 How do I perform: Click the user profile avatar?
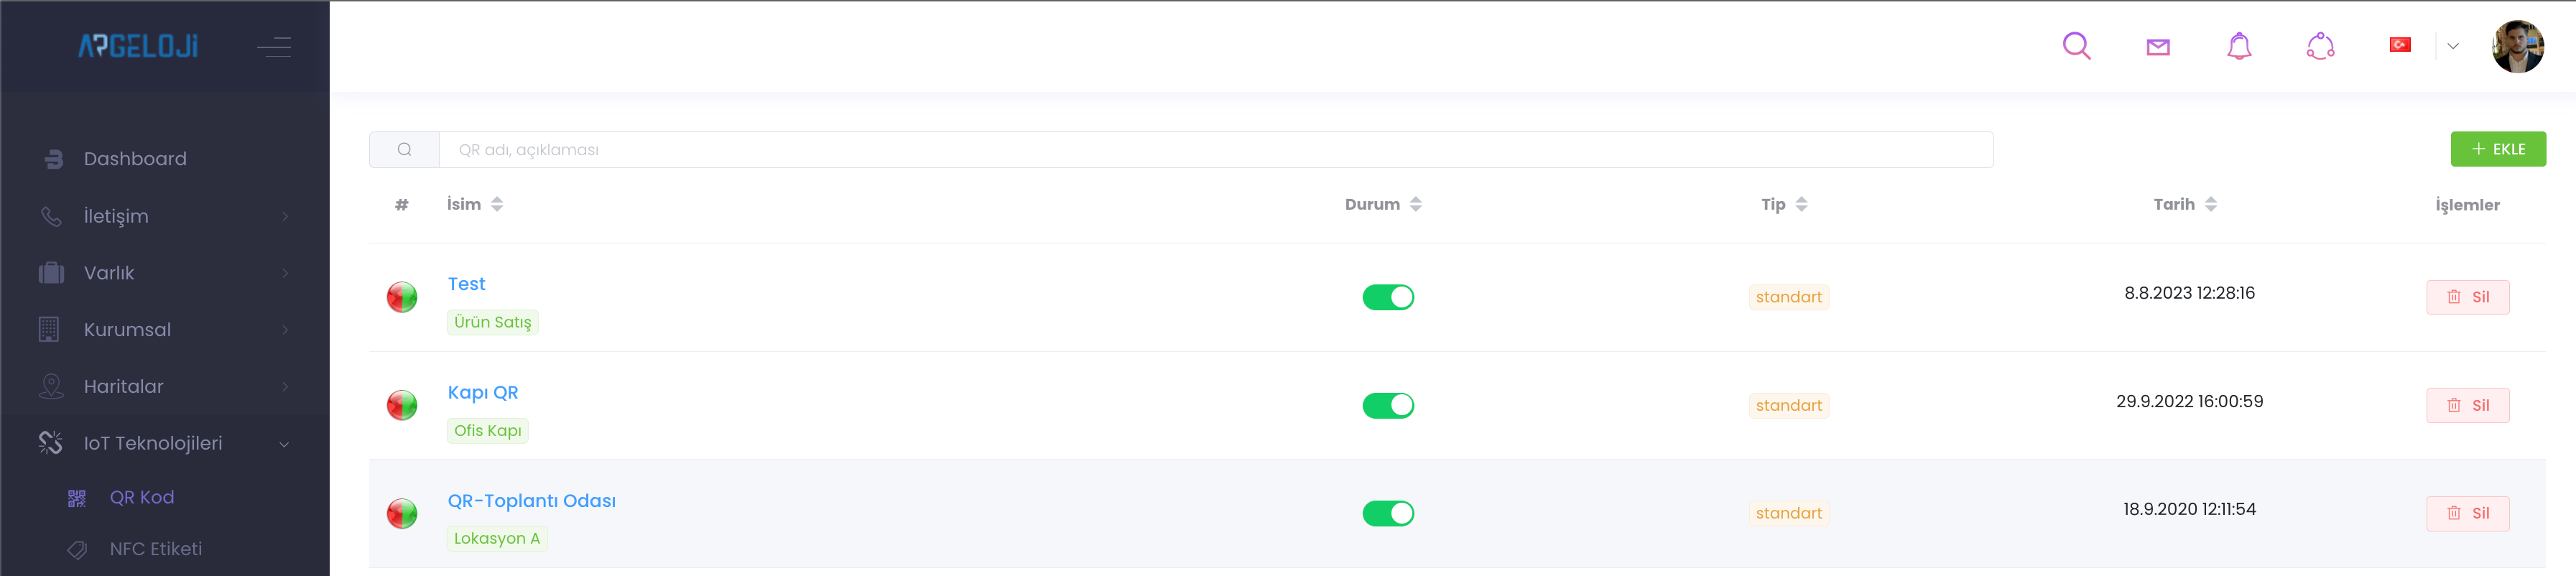[x=2517, y=47]
